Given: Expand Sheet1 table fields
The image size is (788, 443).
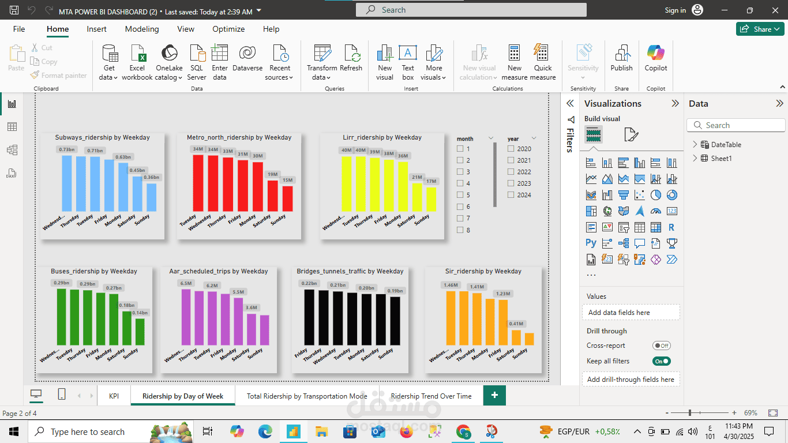Looking at the screenshot, I should tap(695, 159).
